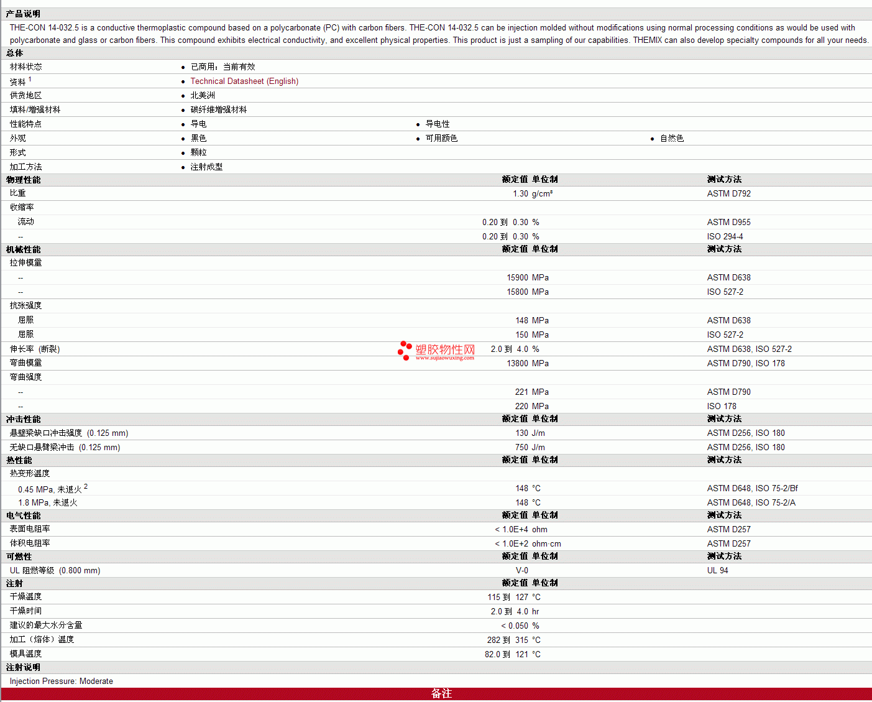This screenshot has width=872, height=702.
Task: Select the ASTM D792 test method
Action: (x=729, y=194)
